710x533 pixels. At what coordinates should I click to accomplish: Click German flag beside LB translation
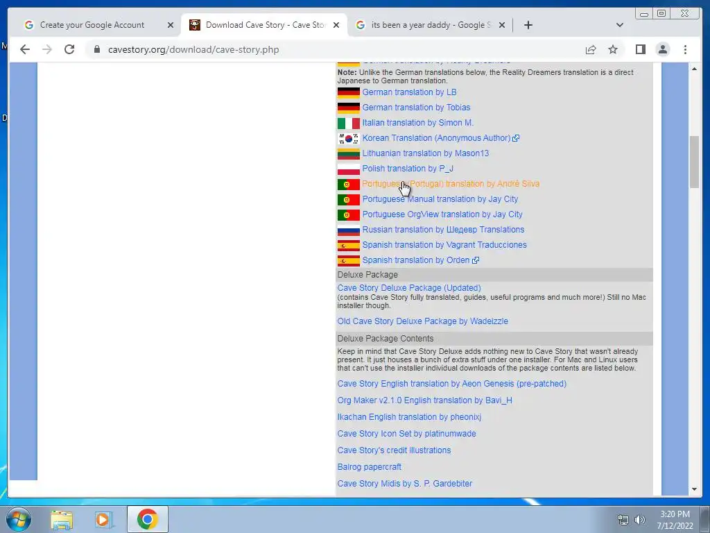[x=348, y=93]
